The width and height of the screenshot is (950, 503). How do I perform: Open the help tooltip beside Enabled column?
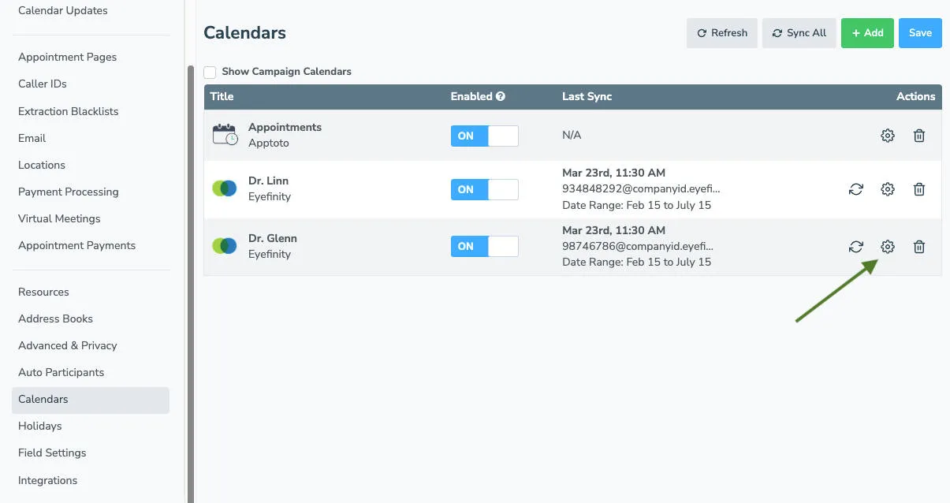click(500, 96)
